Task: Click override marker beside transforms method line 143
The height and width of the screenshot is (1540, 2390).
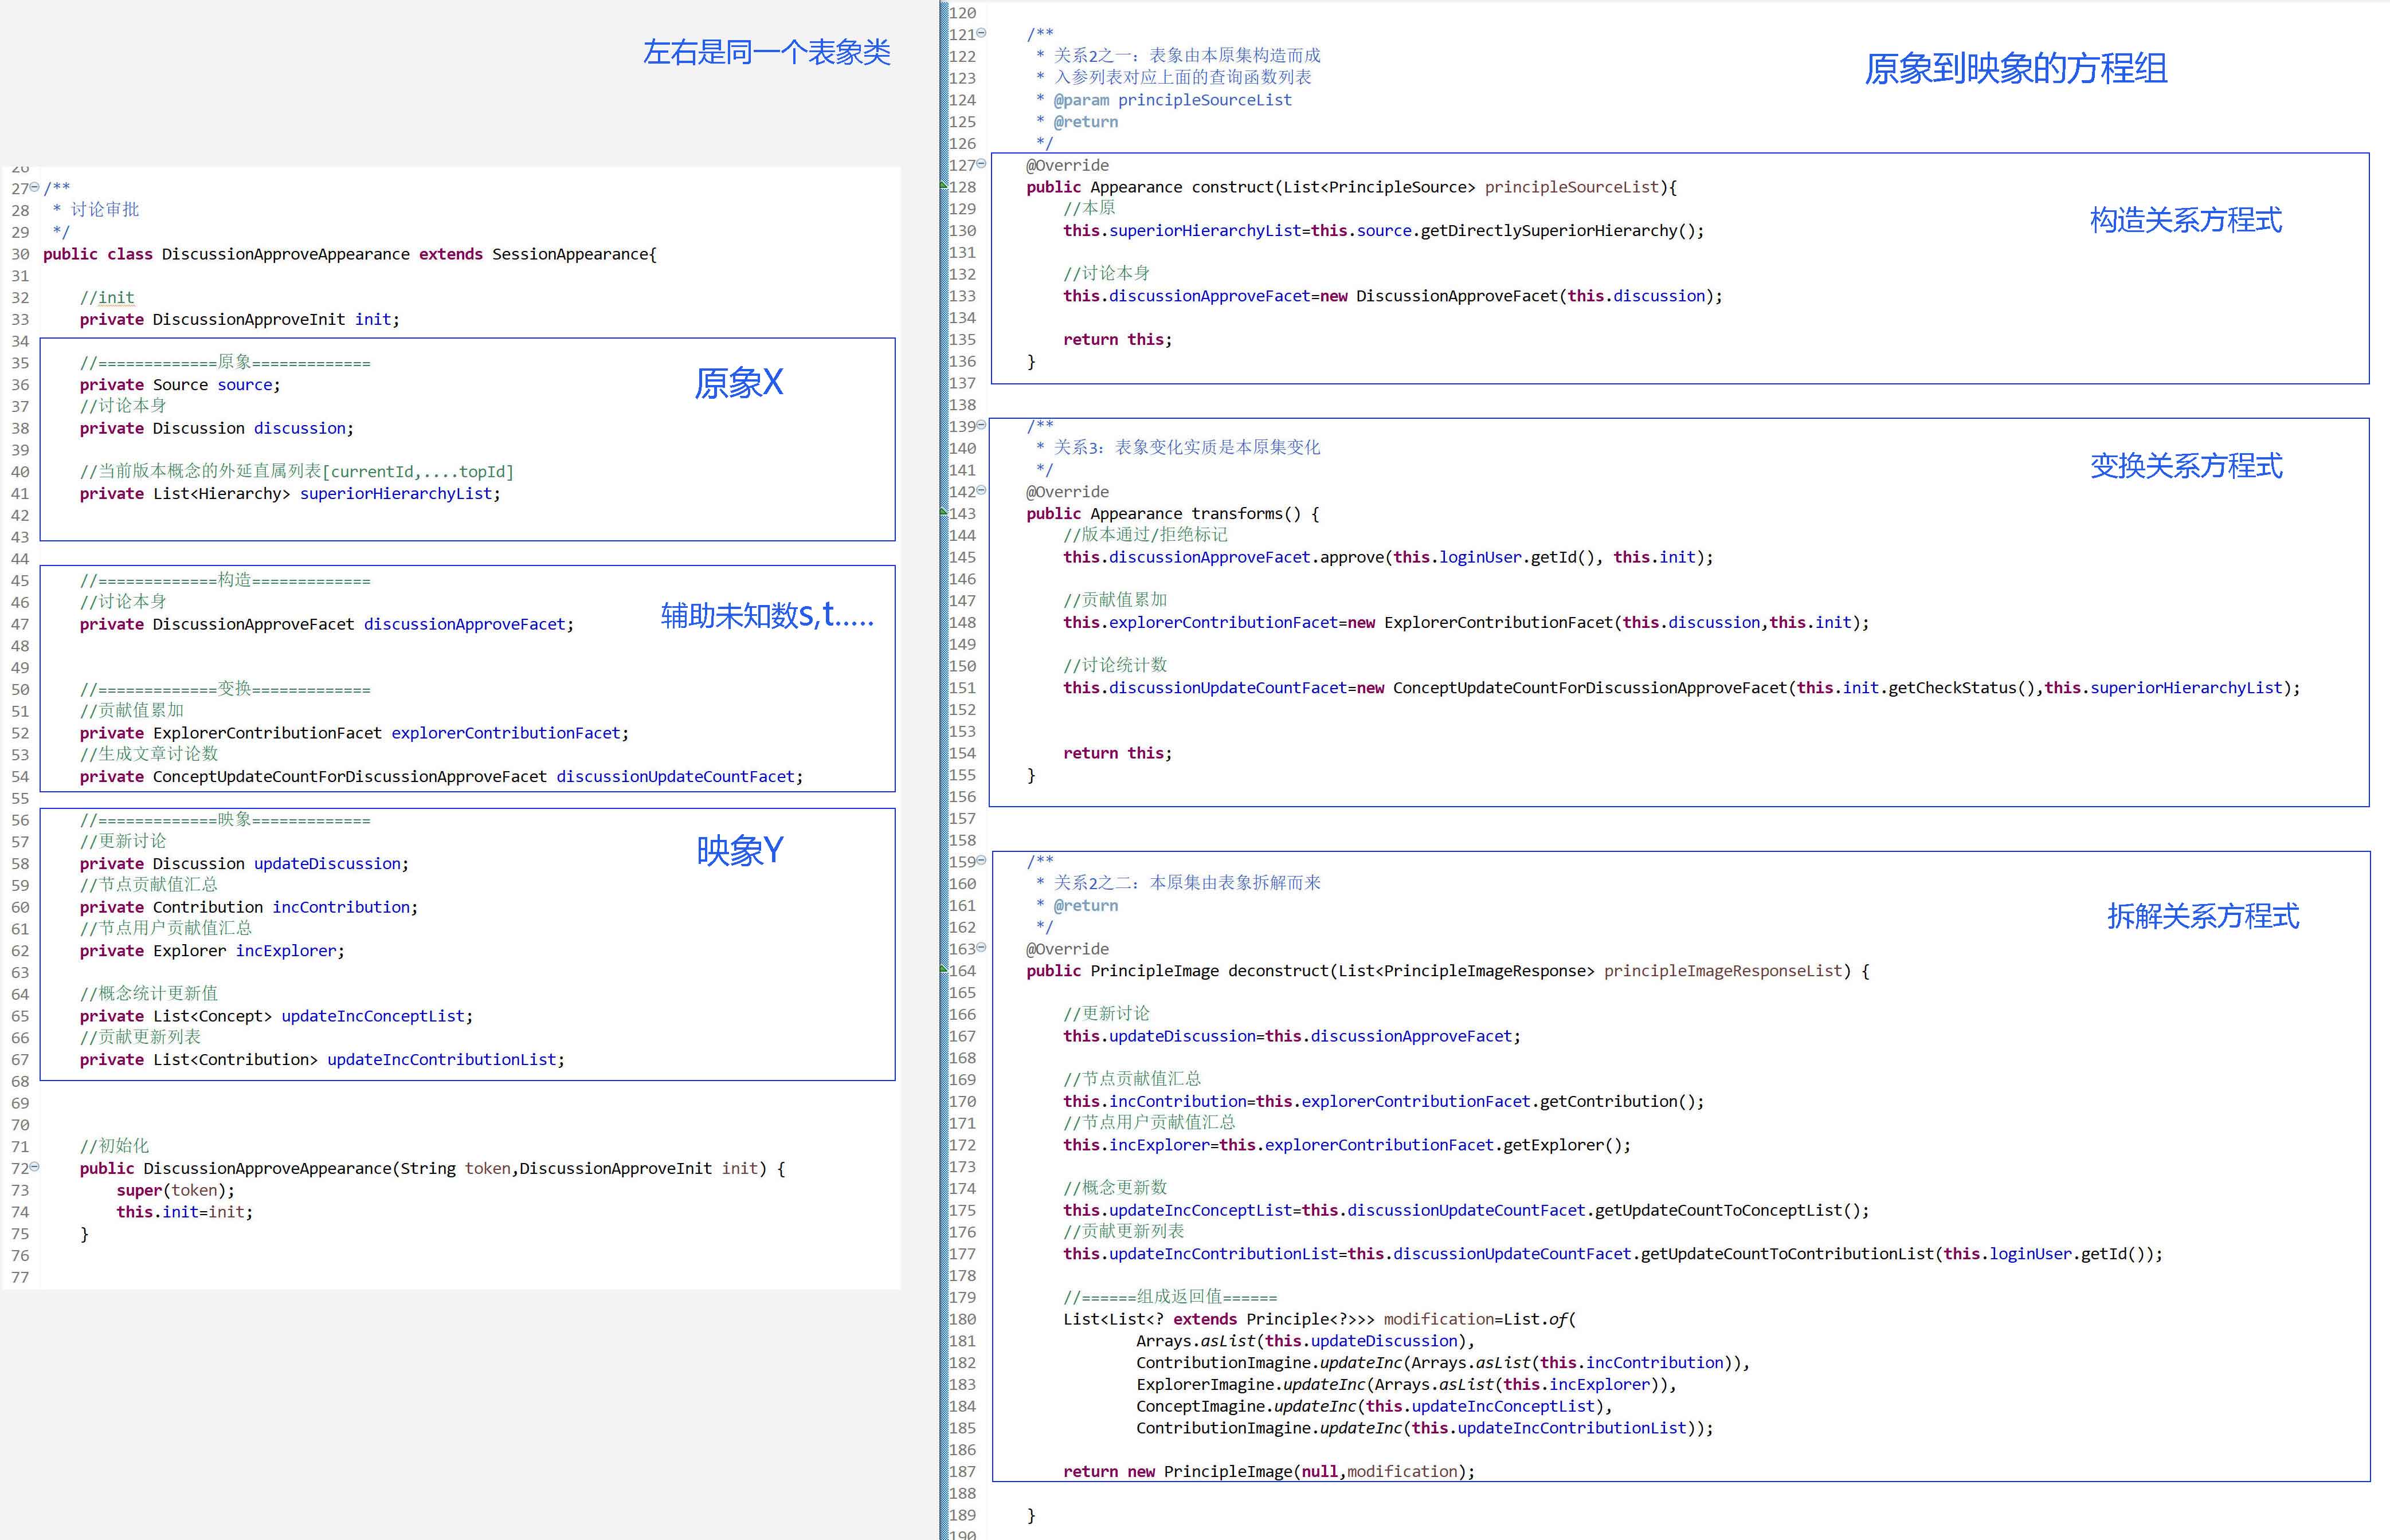Action: [943, 513]
